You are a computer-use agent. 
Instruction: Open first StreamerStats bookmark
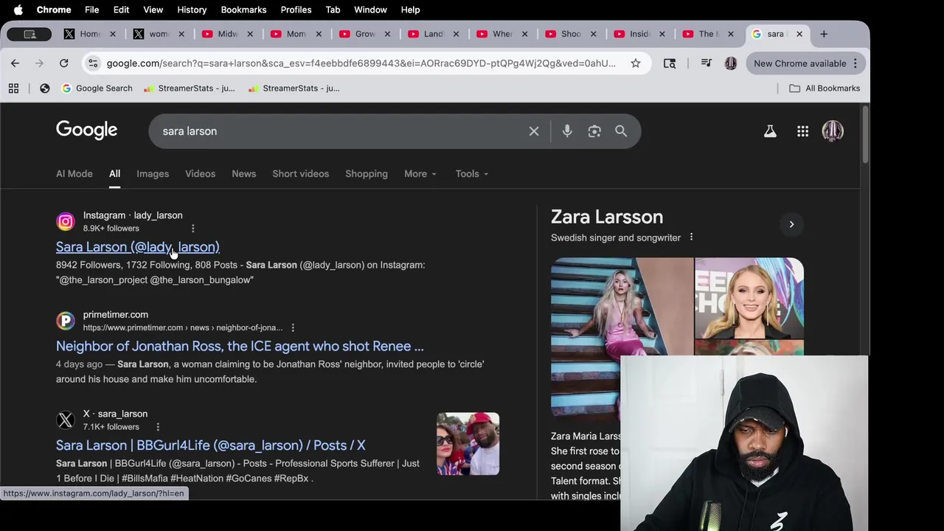click(189, 88)
